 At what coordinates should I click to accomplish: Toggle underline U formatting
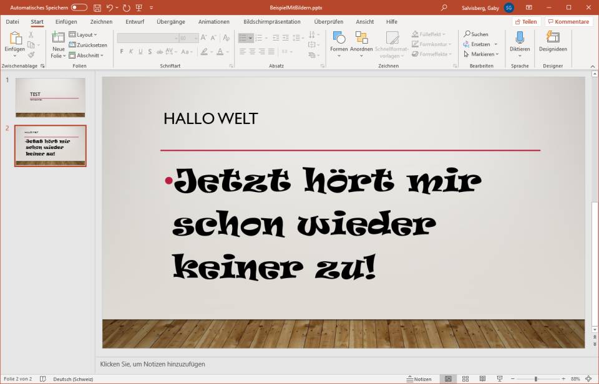140,52
